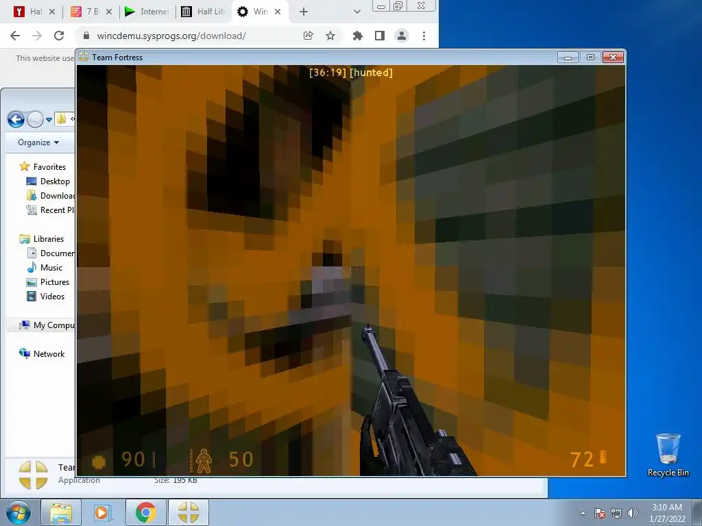The width and height of the screenshot is (702, 526).
Task: Open Music library in sidebar
Action: [x=45, y=268]
